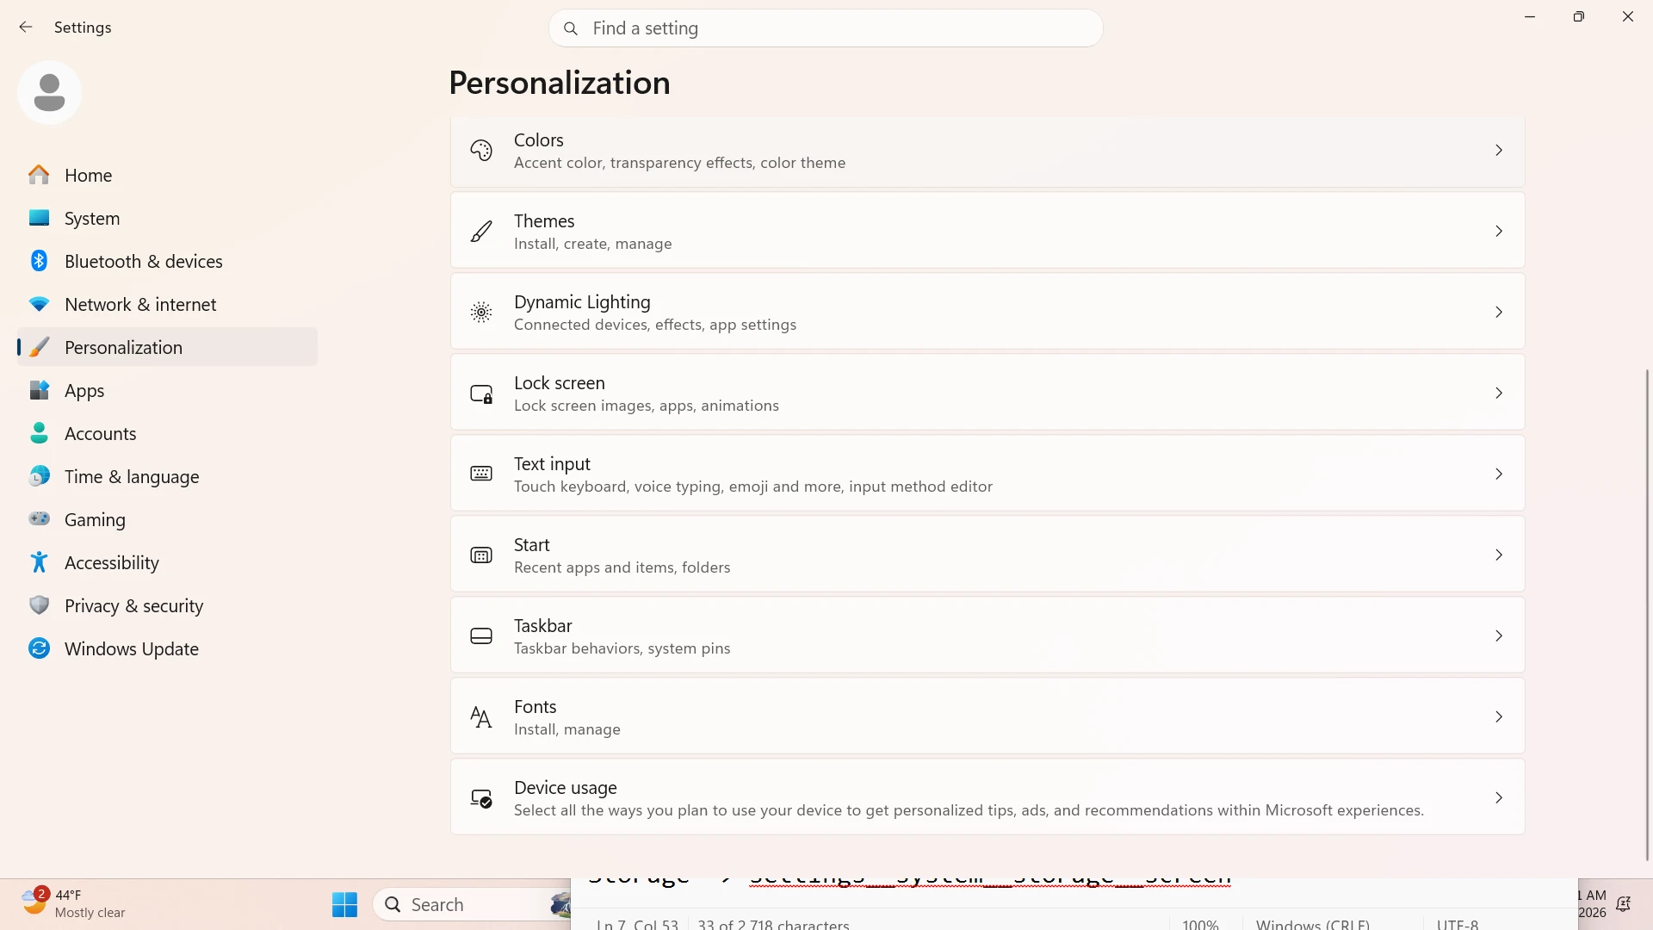Screen dimensions: 1653x930
Task: Click Notepad '100%' zoom status entry
Action: point(1200,923)
